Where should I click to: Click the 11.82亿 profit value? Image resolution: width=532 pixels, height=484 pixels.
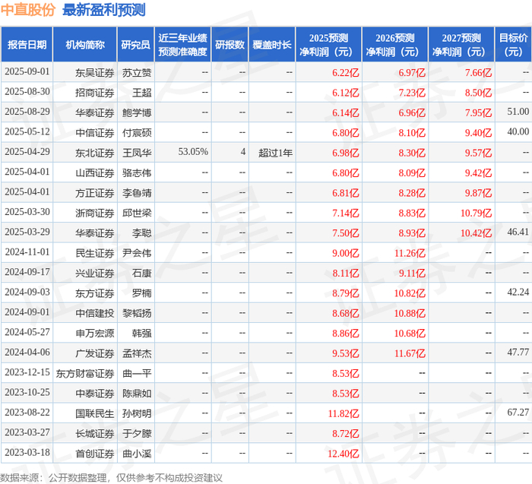(x=343, y=413)
